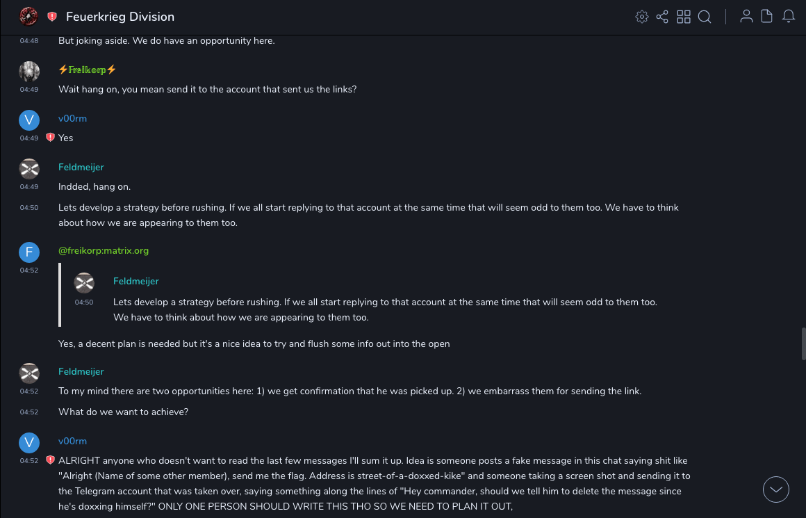806x518 pixels.
Task: Click the red shield beside the room name
Action: click(x=52, y=17)
